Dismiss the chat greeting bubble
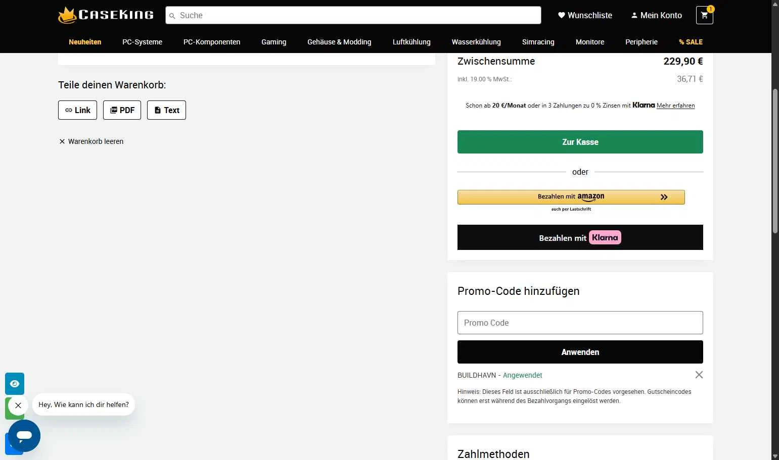Image resolution: width=779 pixels, height=460 pixels. [x=18, y=405]
